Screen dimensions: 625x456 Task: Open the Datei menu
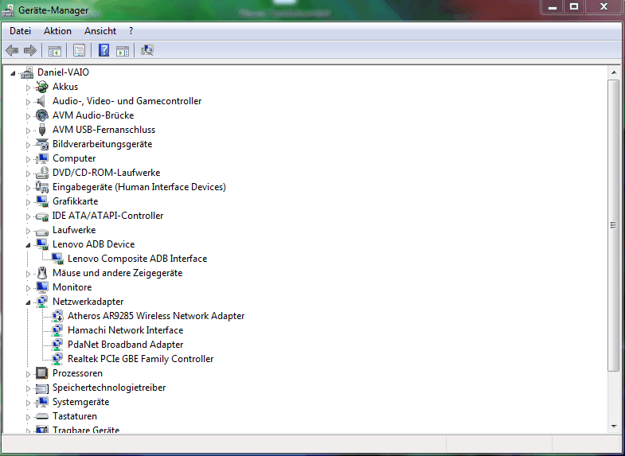tap(20, 31)
